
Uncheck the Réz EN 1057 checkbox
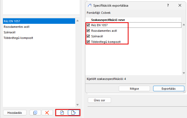[x=89, y=25]
